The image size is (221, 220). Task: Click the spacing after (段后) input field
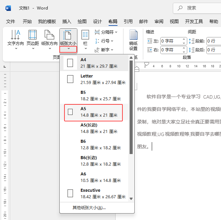pos(214,50)
